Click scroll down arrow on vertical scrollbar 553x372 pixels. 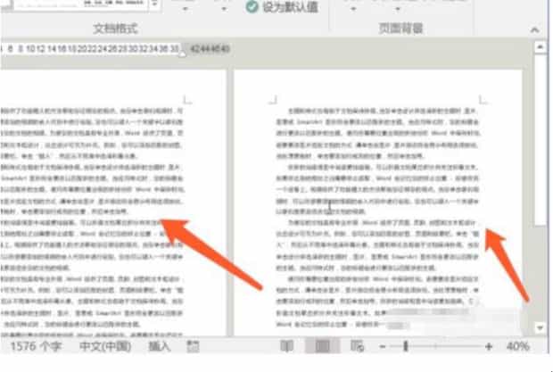(x=538, y=327)
